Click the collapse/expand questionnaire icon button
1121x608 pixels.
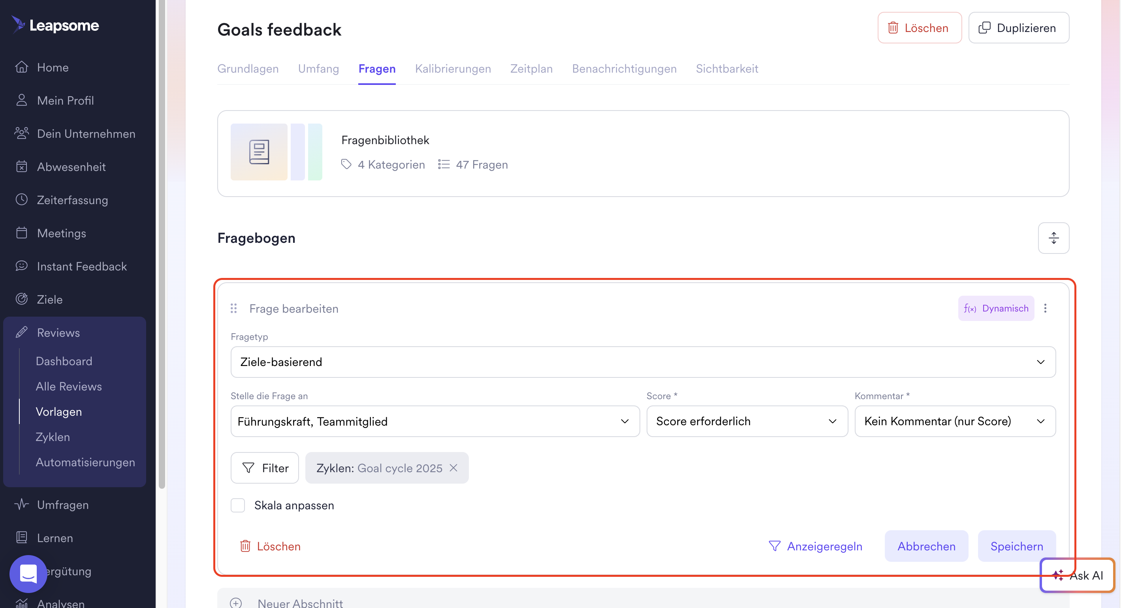pyautogui.click(x=1053, y=238)
